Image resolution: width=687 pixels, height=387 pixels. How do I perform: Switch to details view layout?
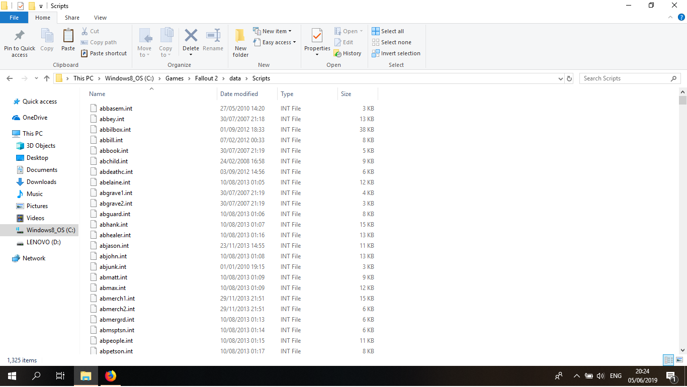point(668,360)
